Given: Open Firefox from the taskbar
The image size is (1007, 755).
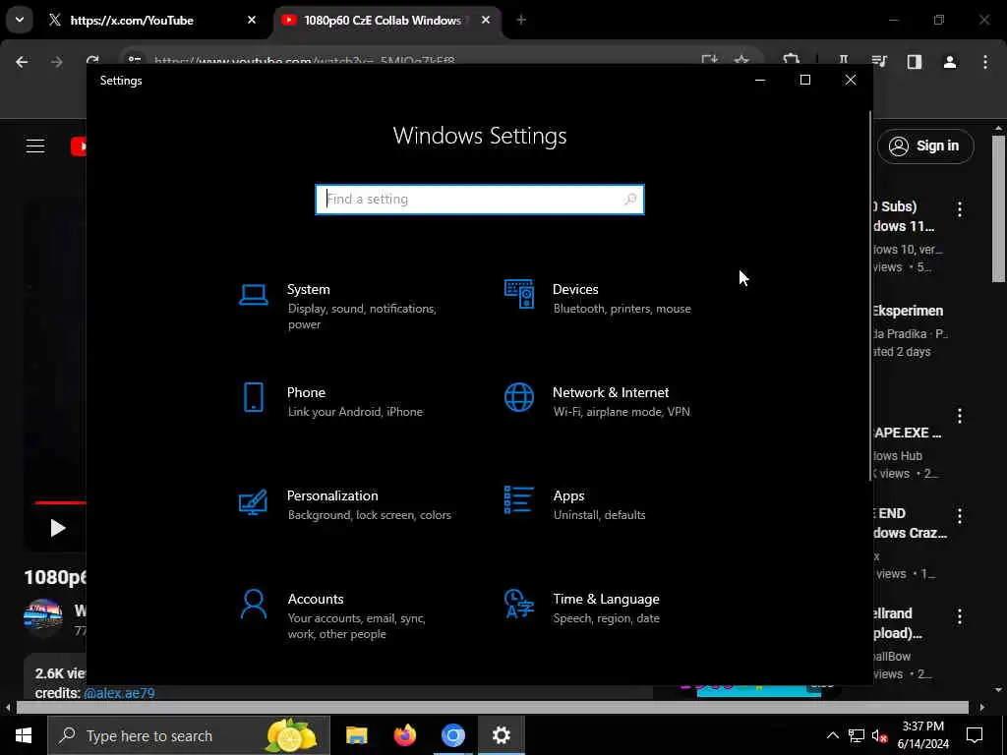Looking at the screenshot, I should pyautogui.click(x=404, y=735).
